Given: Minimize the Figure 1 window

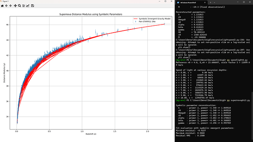Looking at the screenshot, I should [x=159, y=1].
